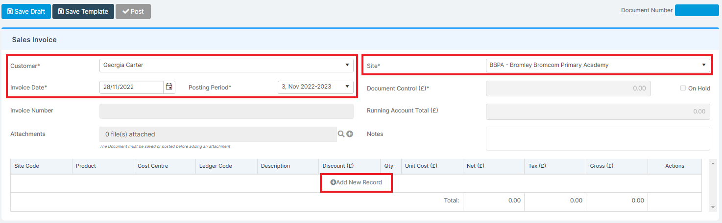The height and width of the screenshot is (223, 722).
Task: Tick the On Hold checkbox
Action: (x=683, y=88)
